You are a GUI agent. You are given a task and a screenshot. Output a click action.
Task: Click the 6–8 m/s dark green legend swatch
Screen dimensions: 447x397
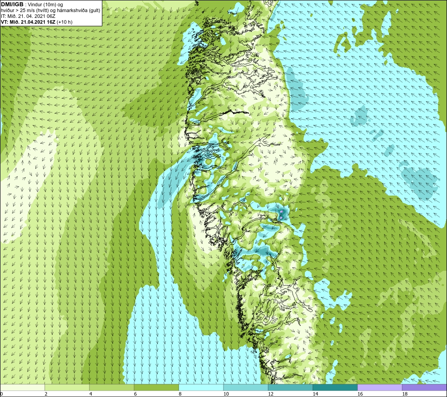[156, 387]
